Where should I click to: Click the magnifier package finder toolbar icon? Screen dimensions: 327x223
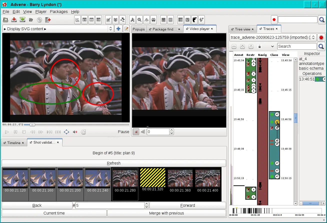tap(139, 20)
